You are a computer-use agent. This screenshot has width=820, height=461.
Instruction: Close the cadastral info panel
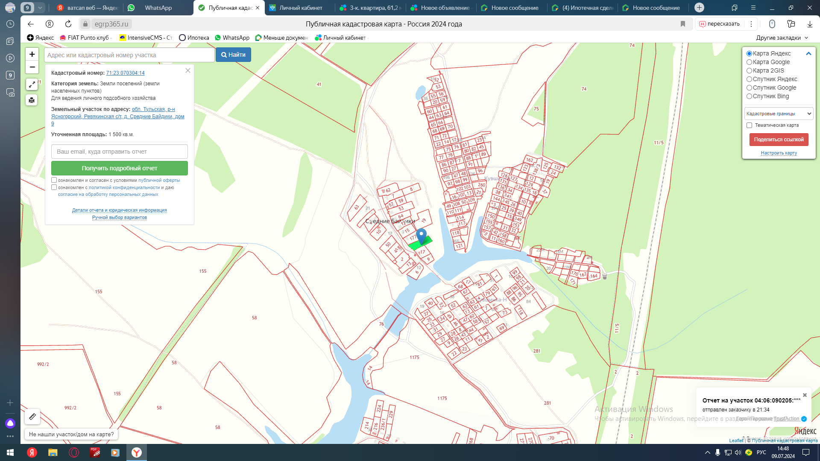coord(187,70)
